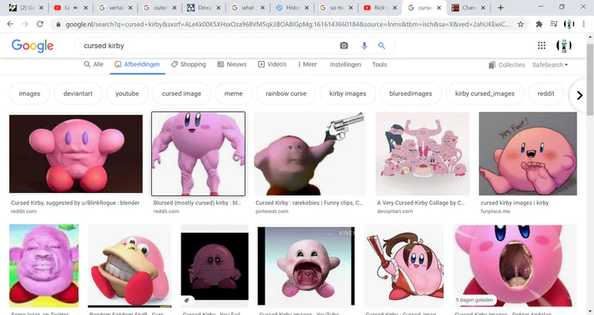Open the Kirby with brown hair thumbnail
Viewport: 594px width, 315px height.
(403, 266)
